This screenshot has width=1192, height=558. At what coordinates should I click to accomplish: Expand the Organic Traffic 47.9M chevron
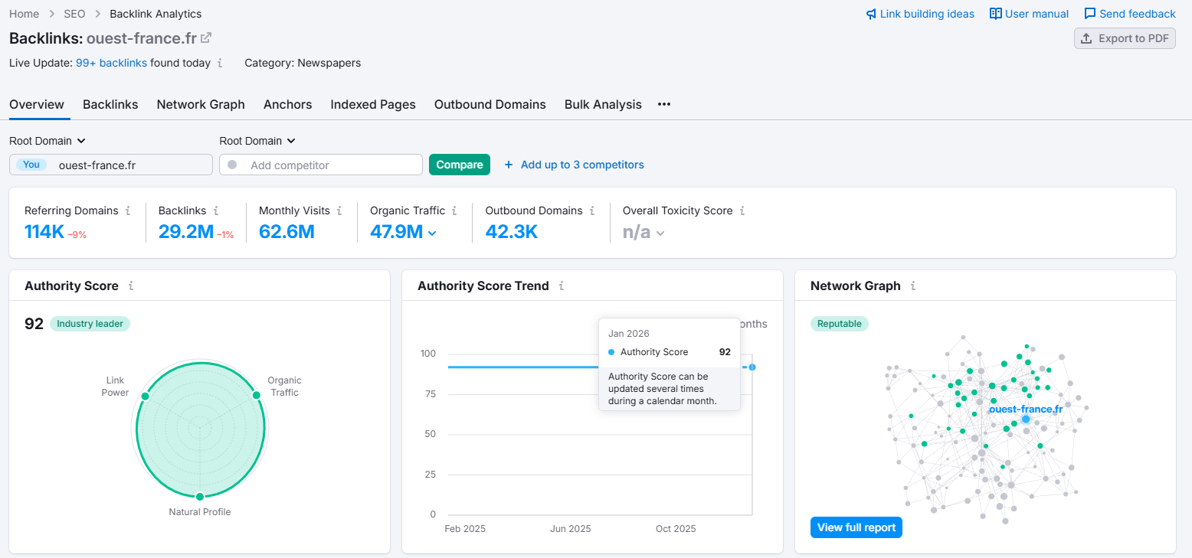(432, 233)
